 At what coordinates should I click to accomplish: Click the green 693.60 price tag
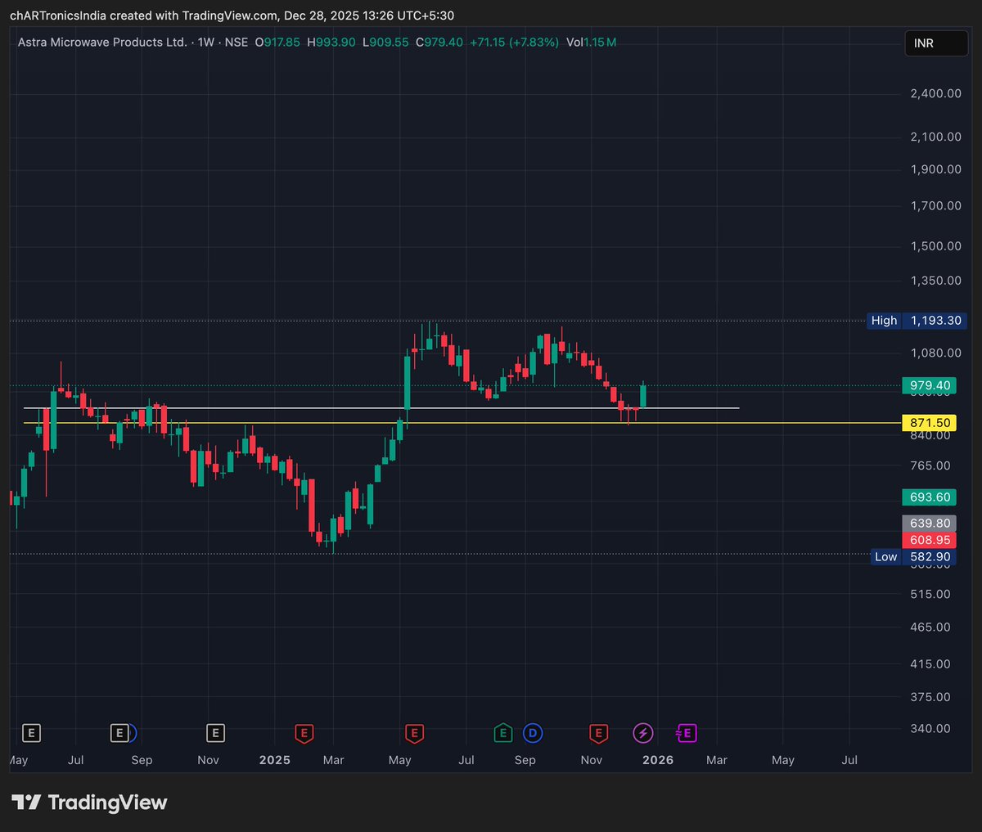929,497
